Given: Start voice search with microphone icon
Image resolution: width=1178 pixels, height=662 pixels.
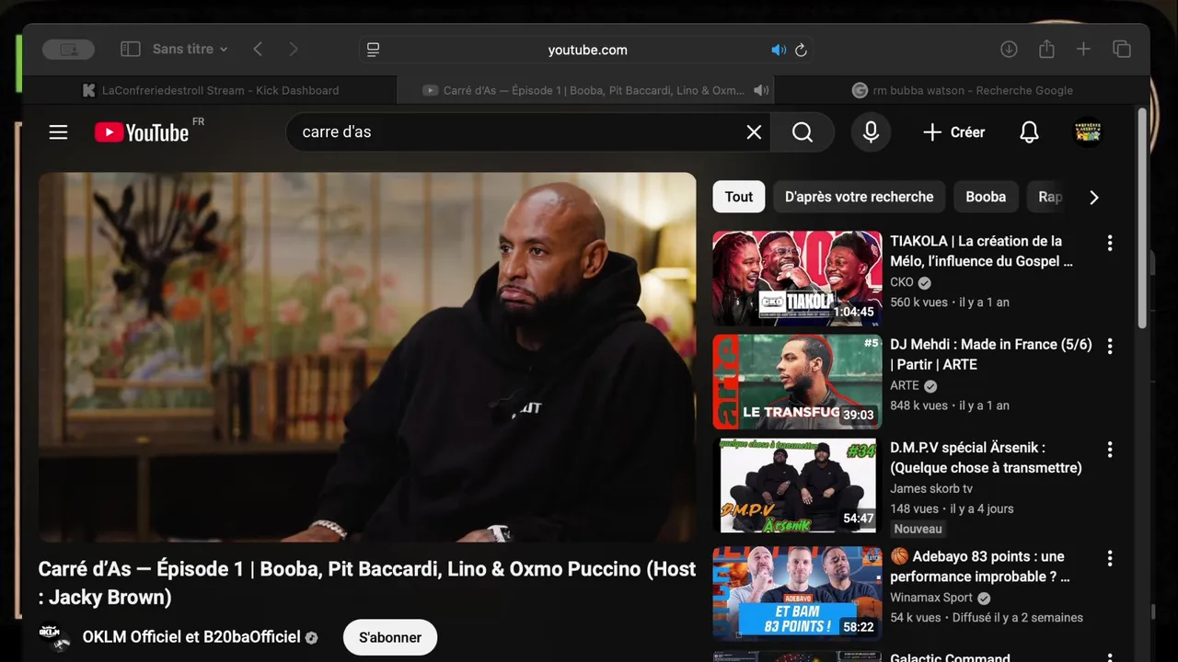Looking at the screenshot, I should pyautogui.click(x=871, y=132).
